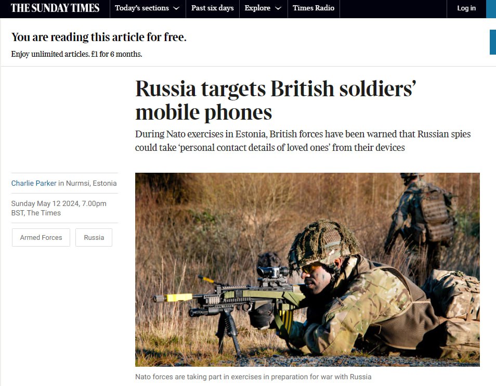Open the Explore menu

pyautogui.click(x=263, y=8)
